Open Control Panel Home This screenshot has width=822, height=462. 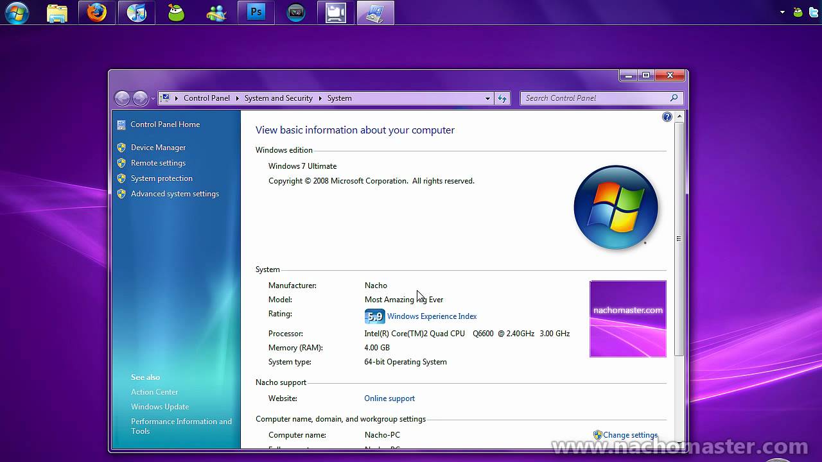coord(165,124)
